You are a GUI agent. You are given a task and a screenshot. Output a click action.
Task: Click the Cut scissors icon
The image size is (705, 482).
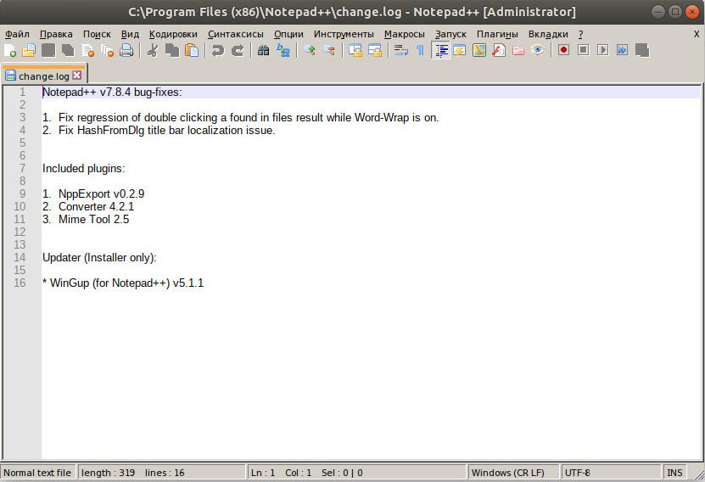[x=153, y=50]
